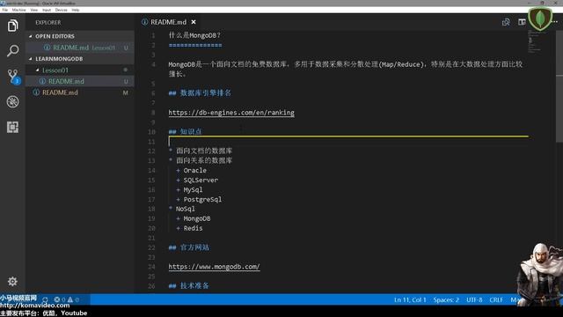Image resolution: width=563 pixels, height=317 pixels.
Task: Click empty line 11 with the cursor
Action: [348, 141]
